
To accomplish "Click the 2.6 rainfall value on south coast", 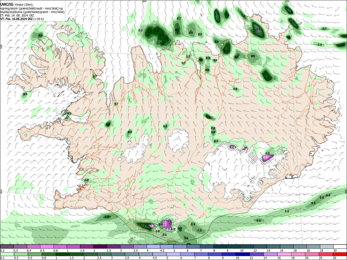I will 146,225.
